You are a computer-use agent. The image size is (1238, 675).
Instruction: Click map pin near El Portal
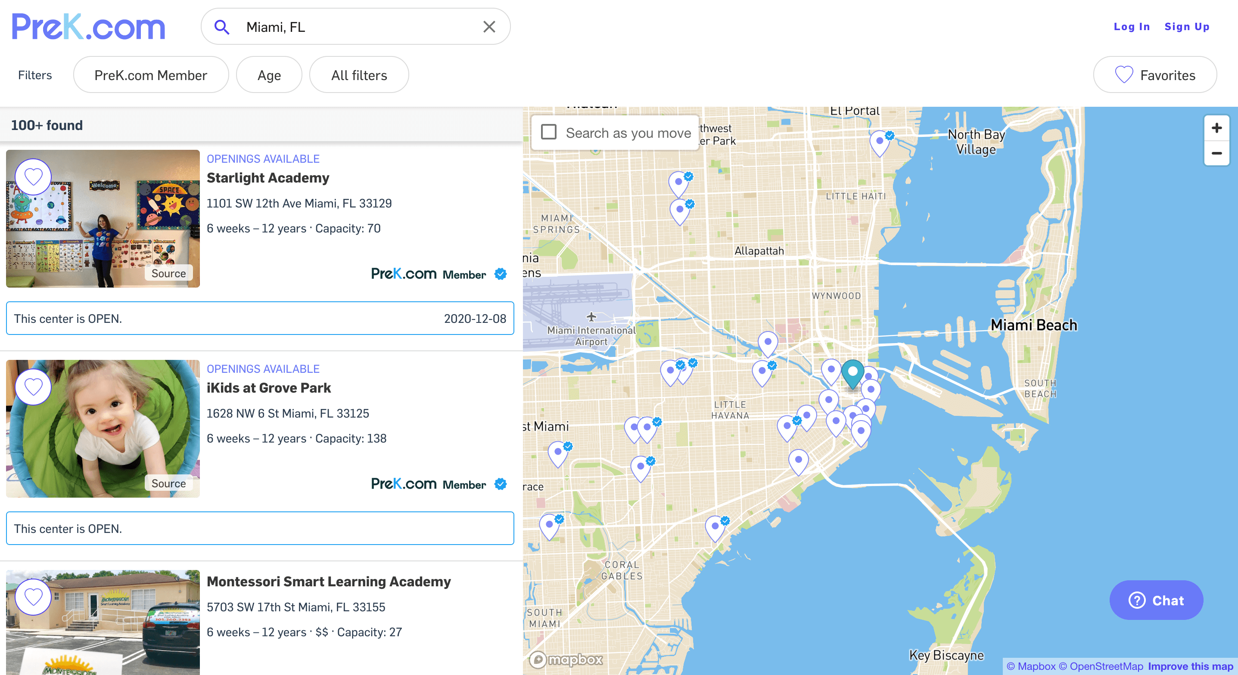pyautogui.click(x=880, y=142)
